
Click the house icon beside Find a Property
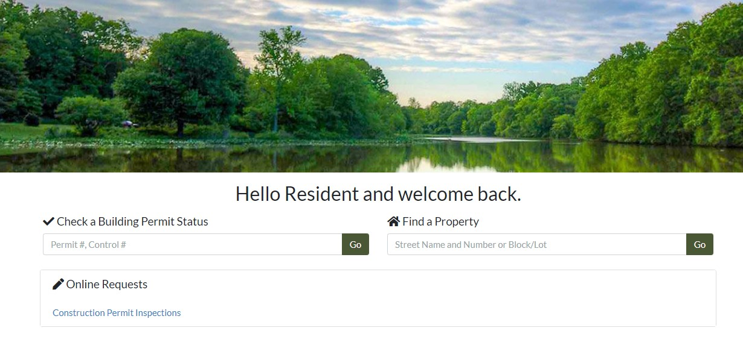(x=393, y=221)
